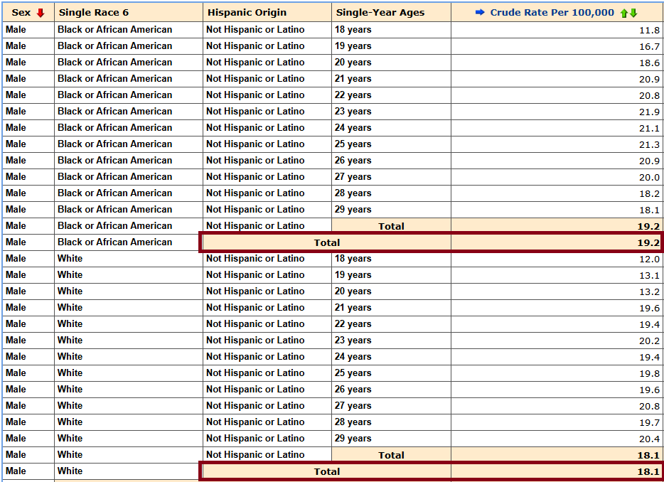The height and width of the screenshot is (482, 664).
Task: Click 28 years in the White rows
Action: 353,422
